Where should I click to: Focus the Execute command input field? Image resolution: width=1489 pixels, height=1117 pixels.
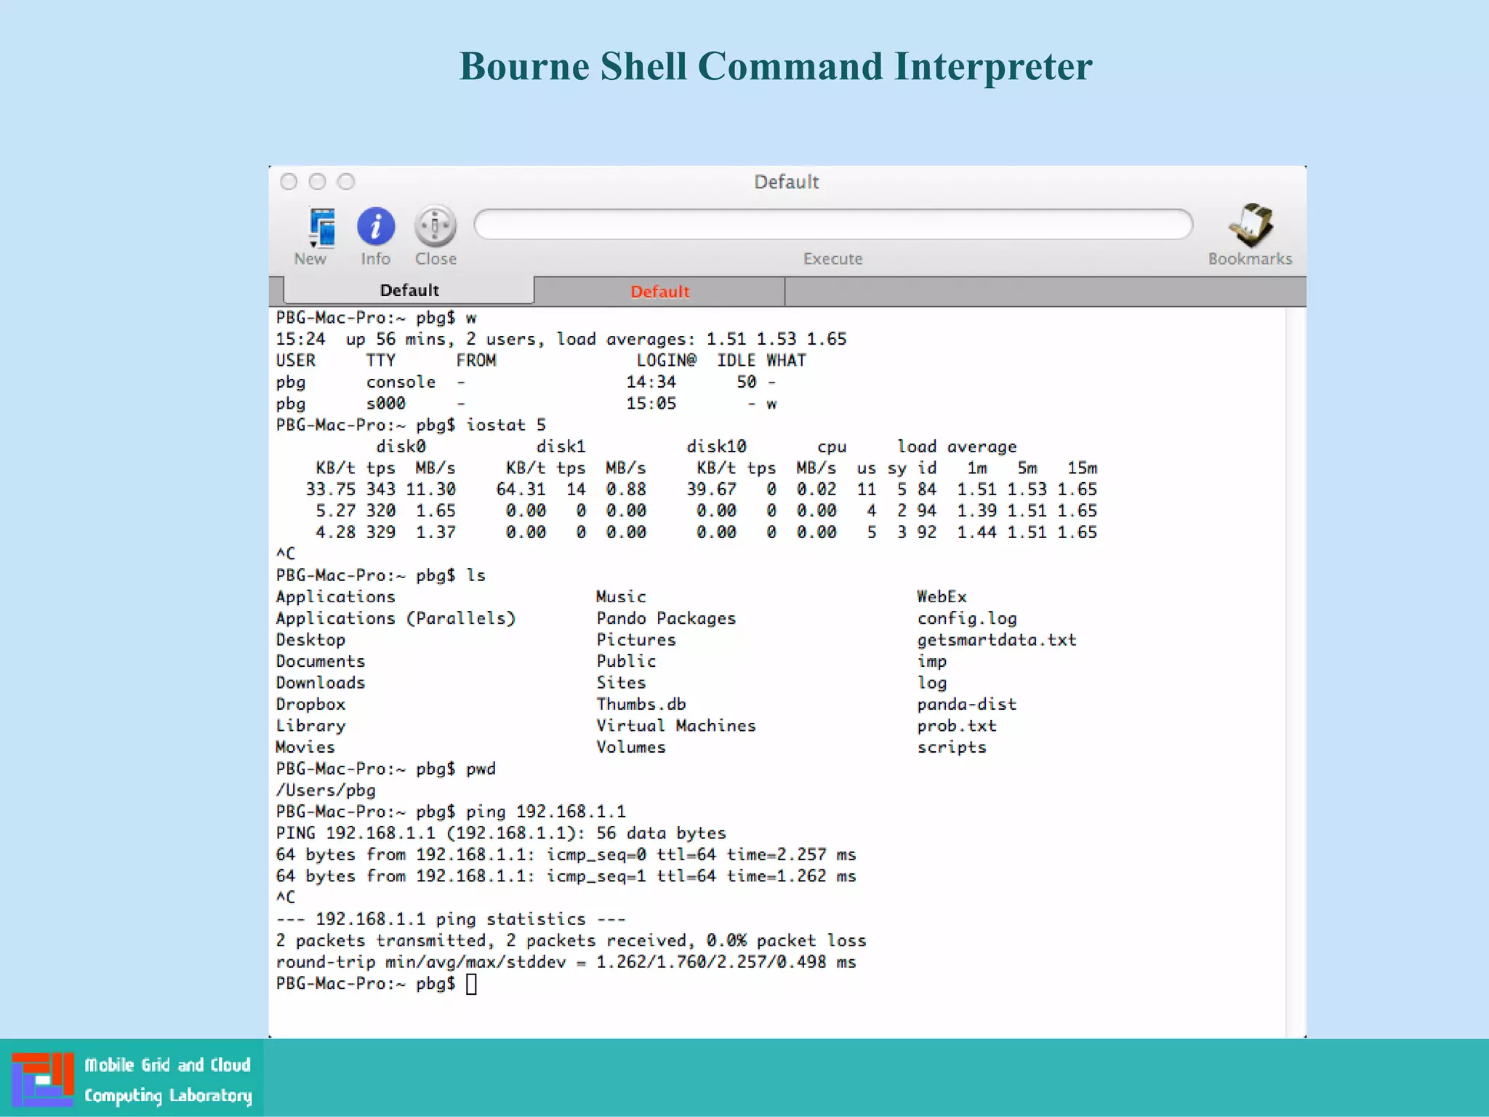(x=833, y=224)
